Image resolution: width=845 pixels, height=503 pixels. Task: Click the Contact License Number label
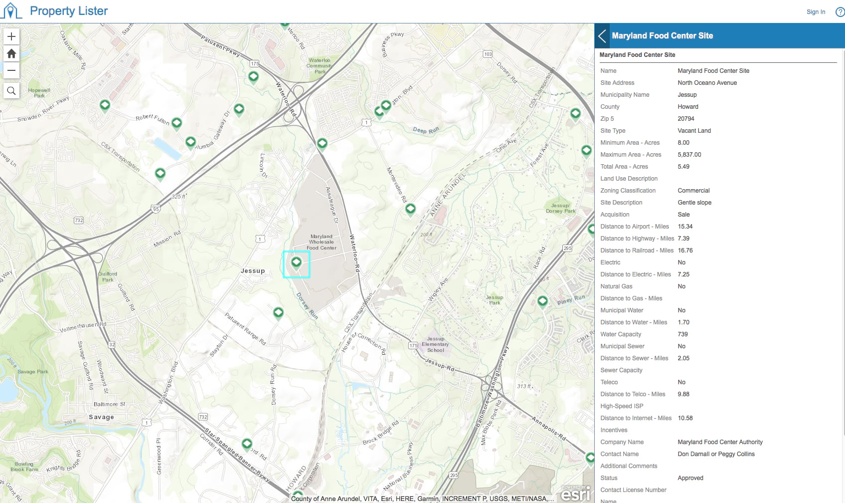[x=633, y=490]
